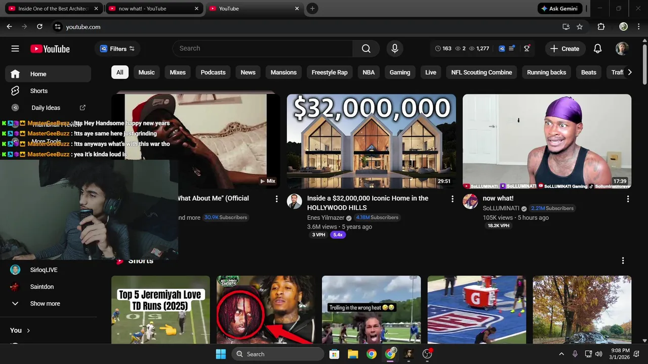Open the vidIQ Filters button

pos(117,49)
